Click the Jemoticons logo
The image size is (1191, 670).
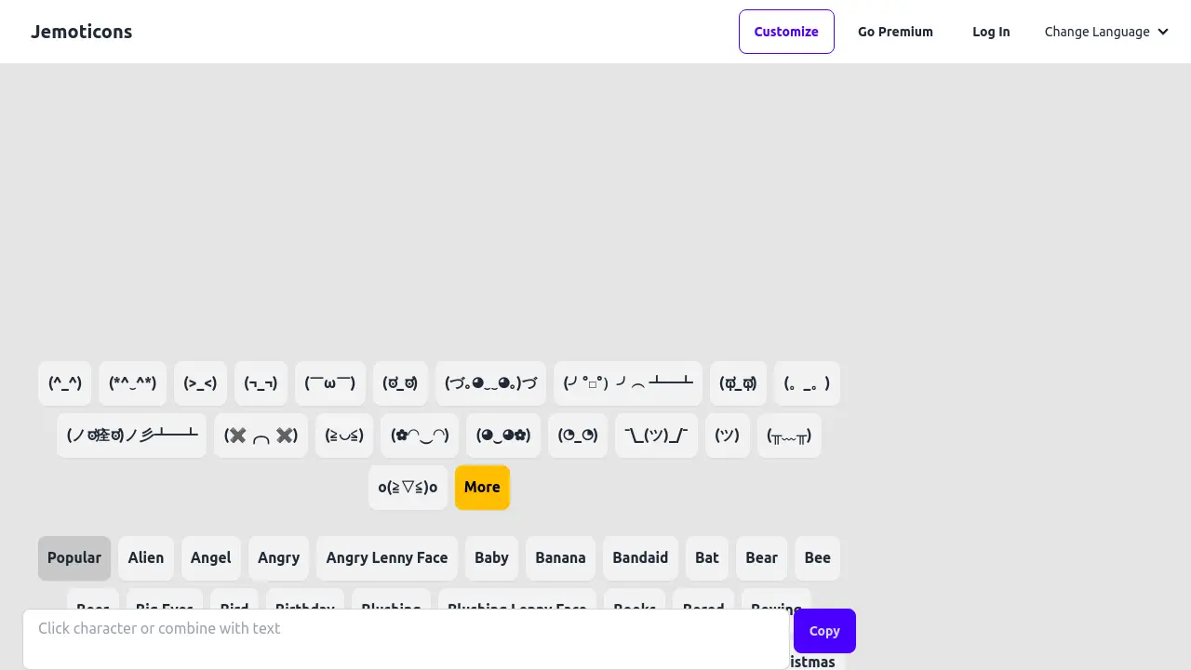click(82, 32)
